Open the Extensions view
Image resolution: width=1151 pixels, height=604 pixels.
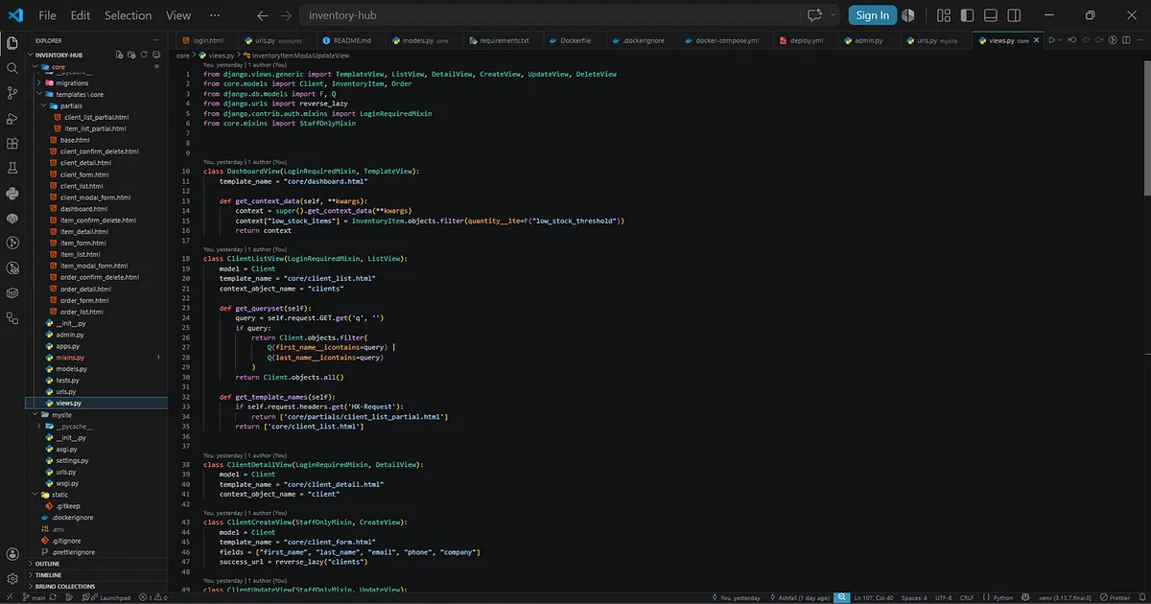(x=12, y=143)
